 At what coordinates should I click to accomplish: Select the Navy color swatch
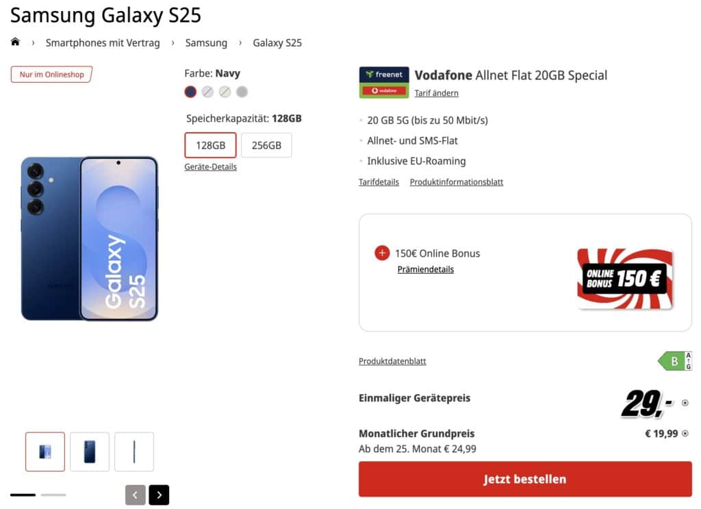(190, 92)
